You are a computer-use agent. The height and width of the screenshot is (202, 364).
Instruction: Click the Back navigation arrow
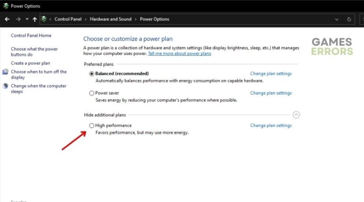coord(7,19)
